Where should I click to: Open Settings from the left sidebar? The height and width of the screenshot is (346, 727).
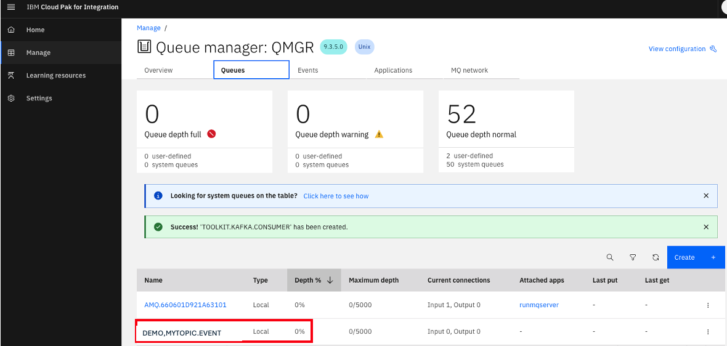(x=39, y=98)
